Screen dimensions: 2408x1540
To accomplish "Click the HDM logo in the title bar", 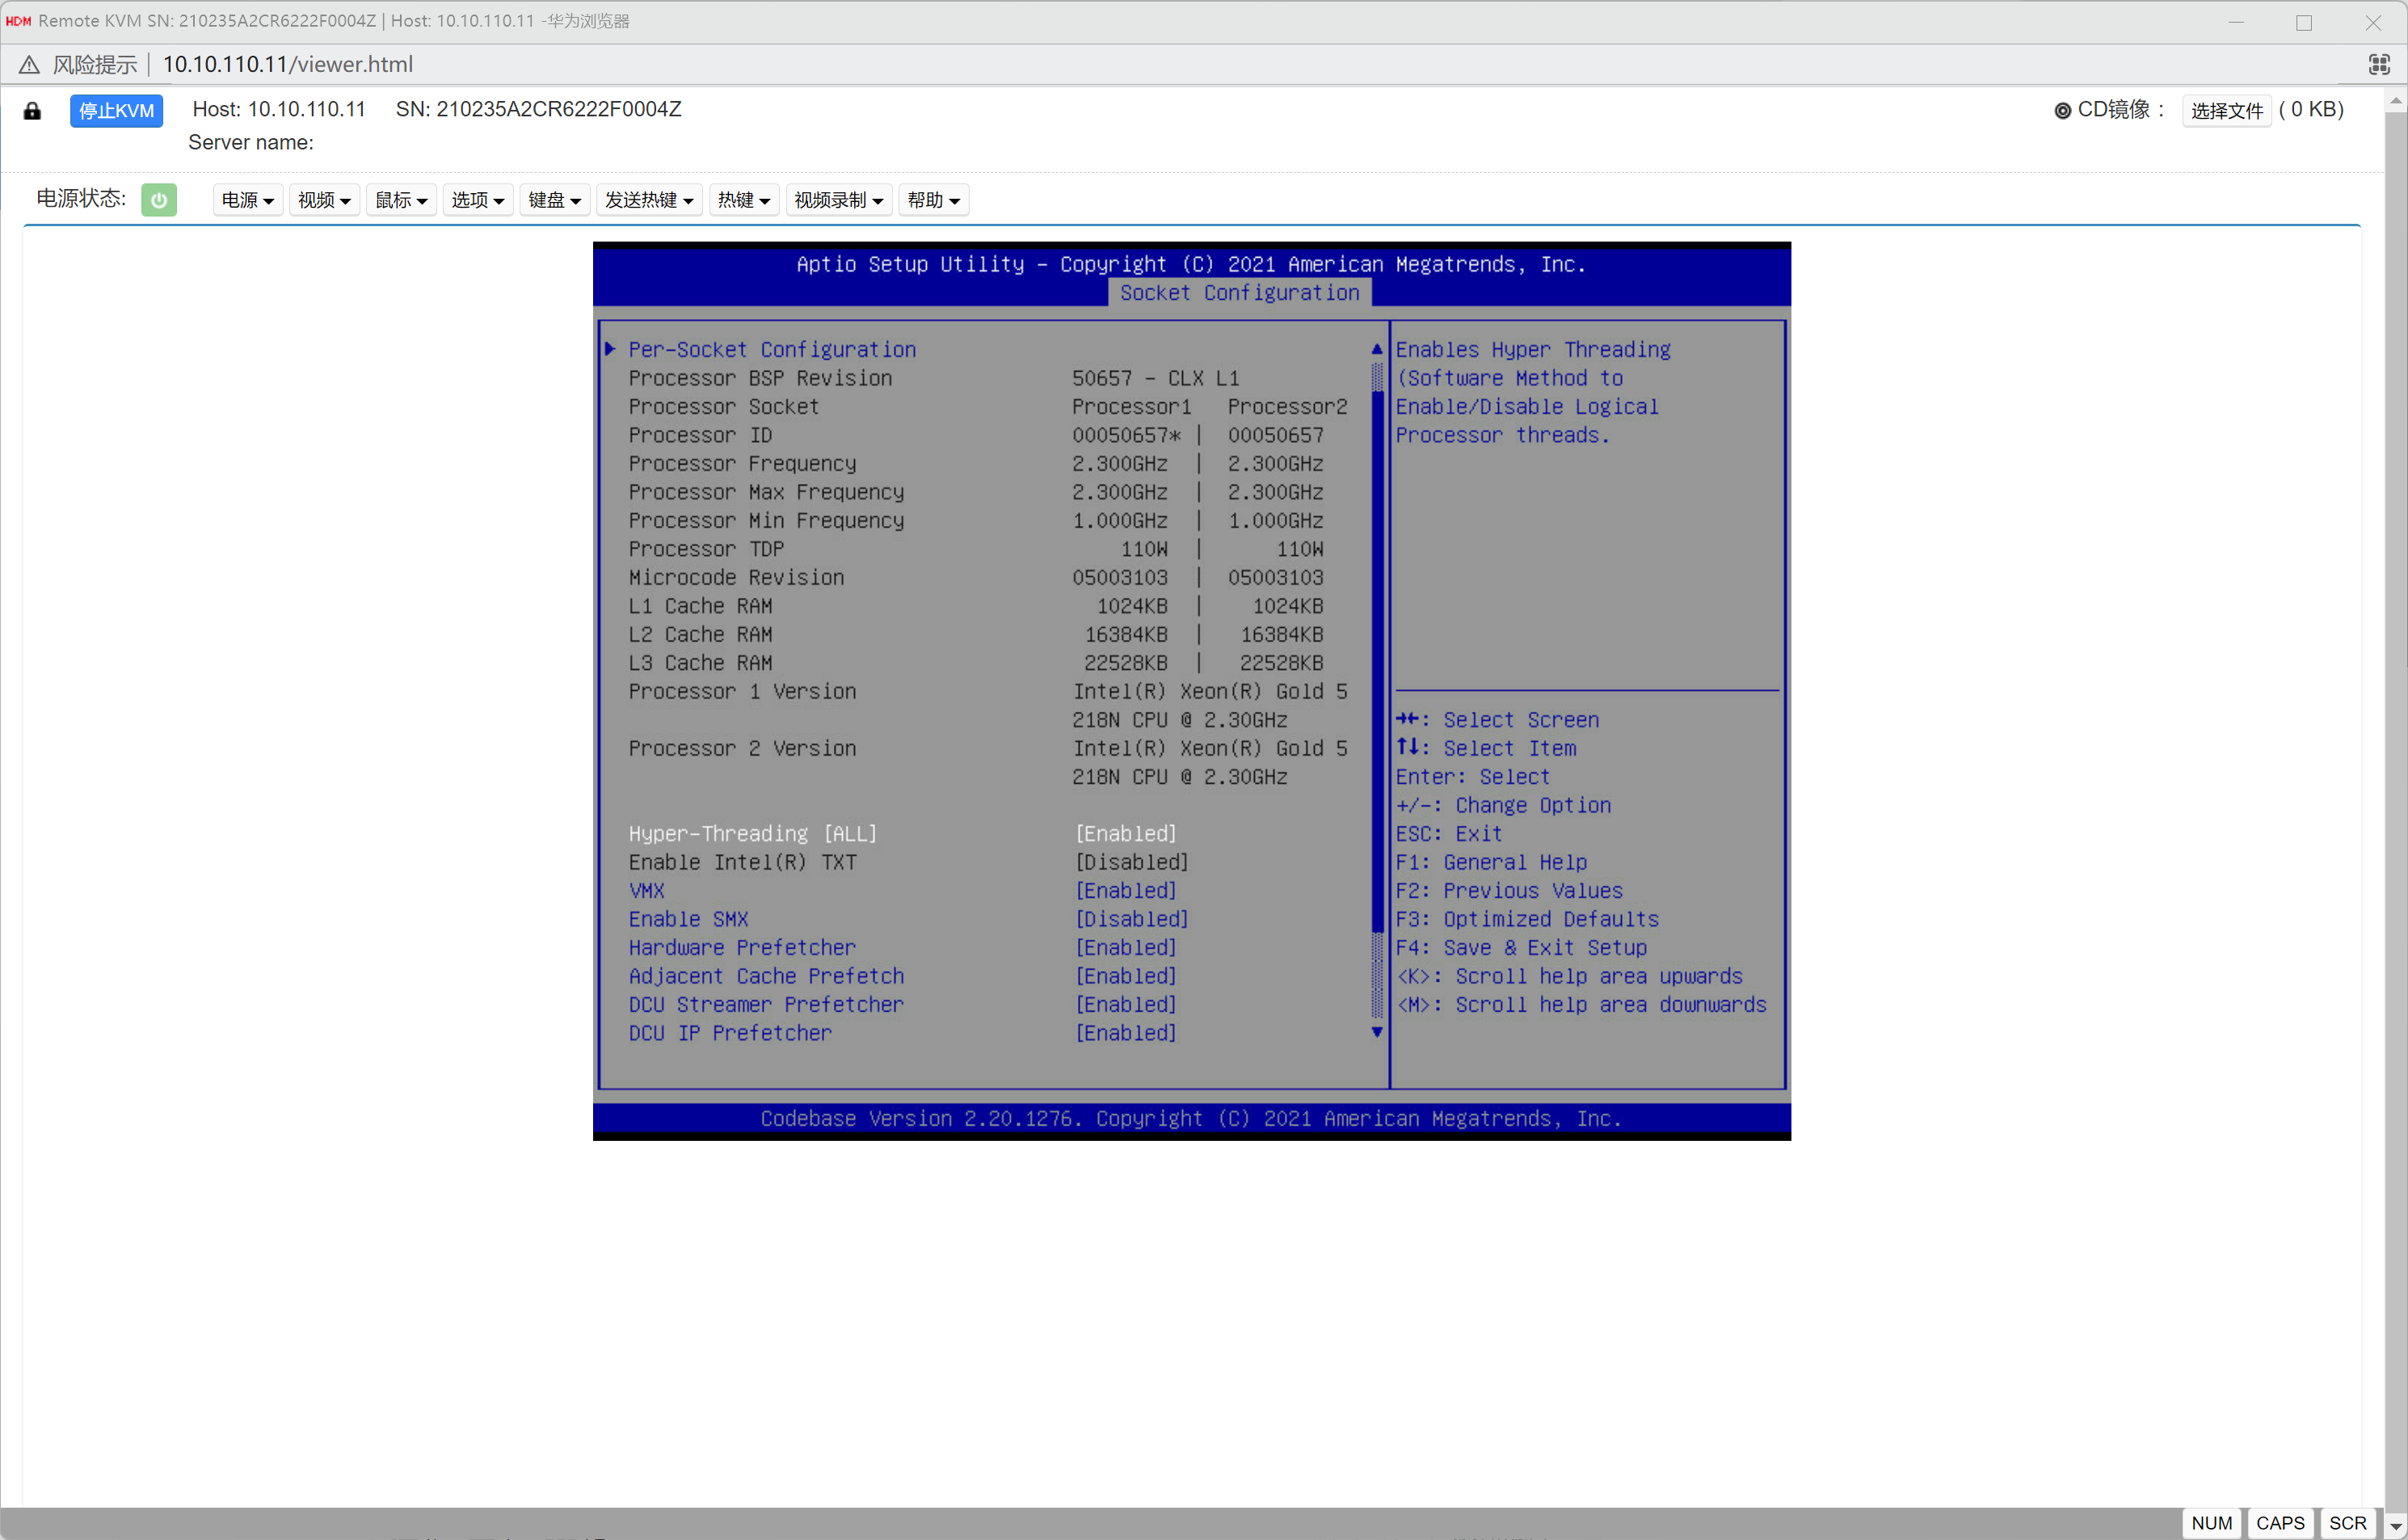I will 18,21.
